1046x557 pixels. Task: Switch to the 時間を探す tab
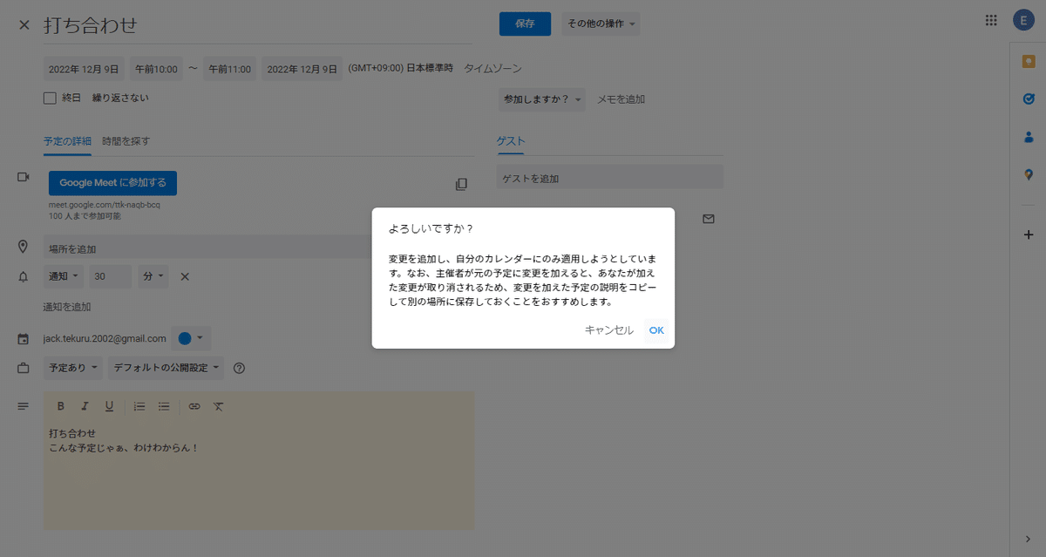[x=123, y=140]
